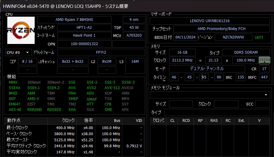Click the MMX feature label
The height and width of the screenshot is (157, 274).
[x=13, y=82]
